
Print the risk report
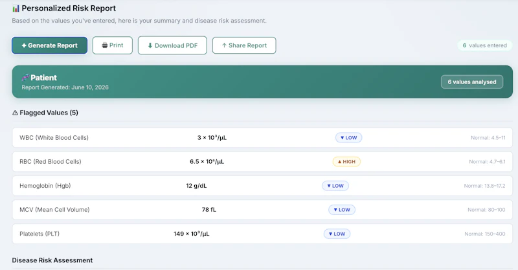point(112,45)
